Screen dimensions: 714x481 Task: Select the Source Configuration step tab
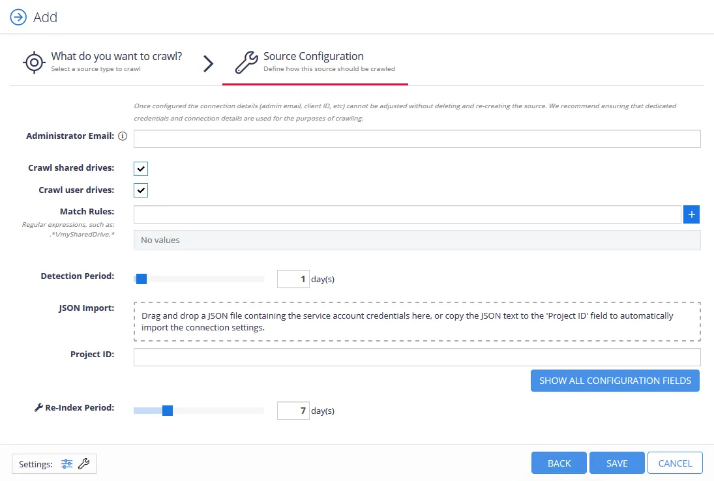[x=315, y=62]
